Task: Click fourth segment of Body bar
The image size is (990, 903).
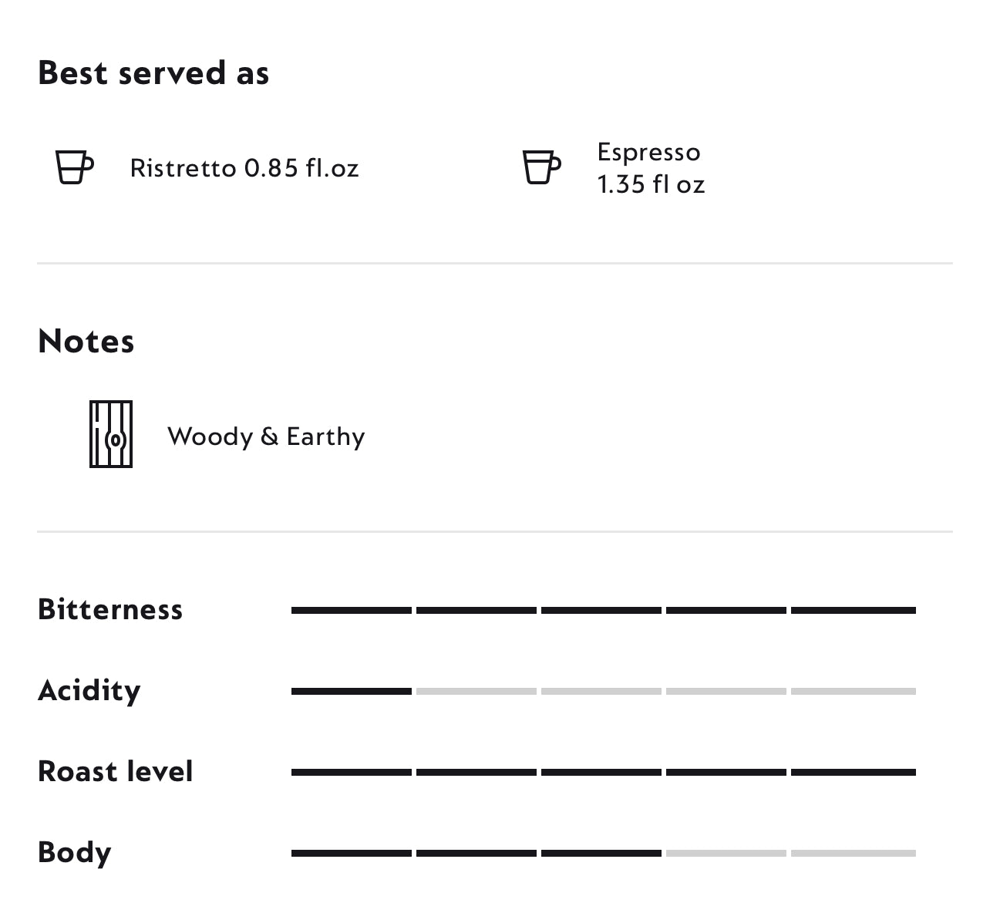Action: tap(726, 853)
